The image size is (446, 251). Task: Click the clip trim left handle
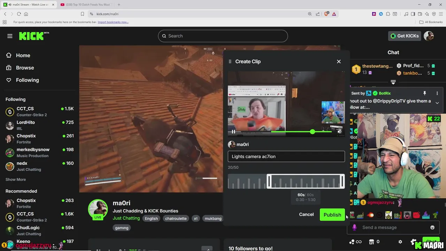pos(269,181)
